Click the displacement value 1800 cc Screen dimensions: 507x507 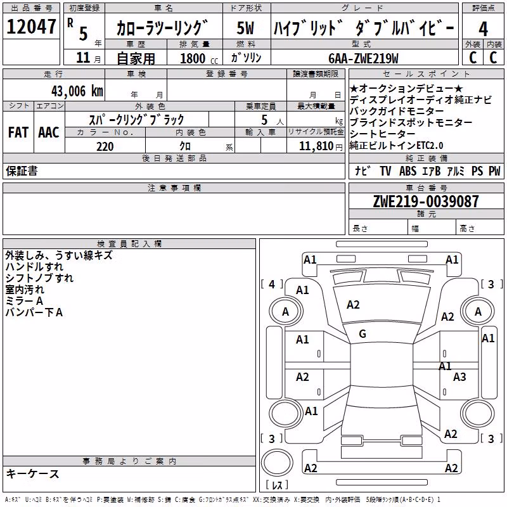pos(198,59)
